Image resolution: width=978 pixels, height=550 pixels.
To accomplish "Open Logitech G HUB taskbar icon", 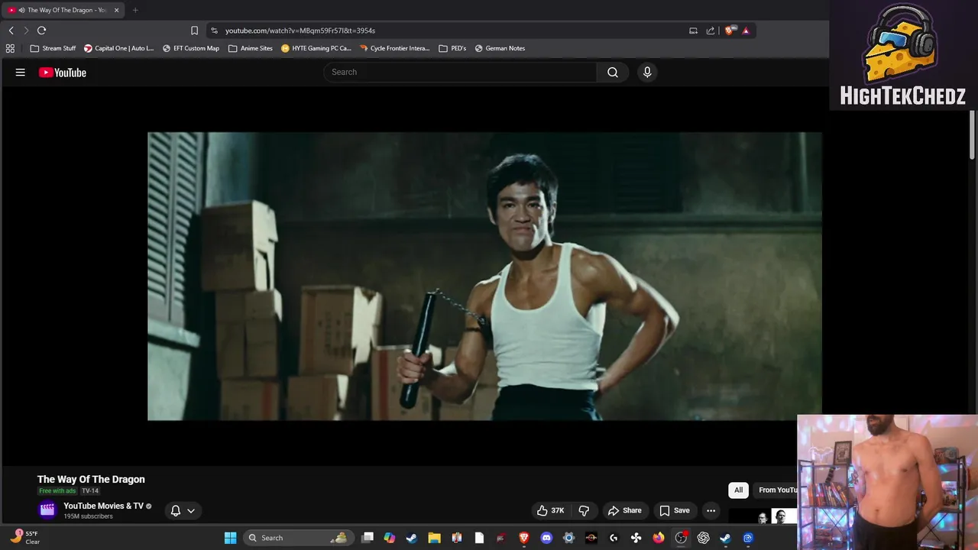I will click(x=614, y=538).
